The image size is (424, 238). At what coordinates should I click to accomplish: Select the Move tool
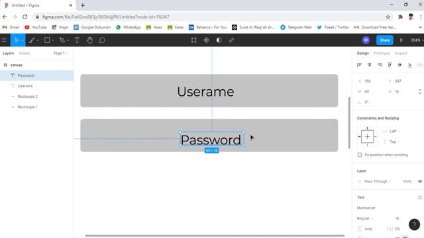[x=17, y=40]
